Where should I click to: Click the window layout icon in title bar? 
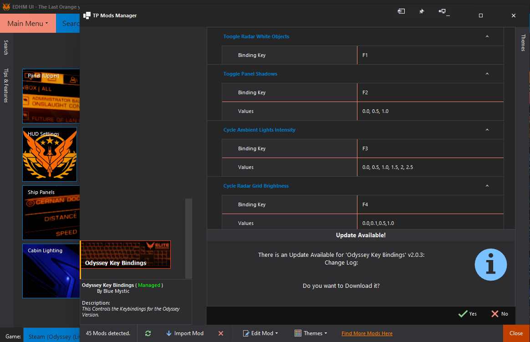(x=401, y=11)
